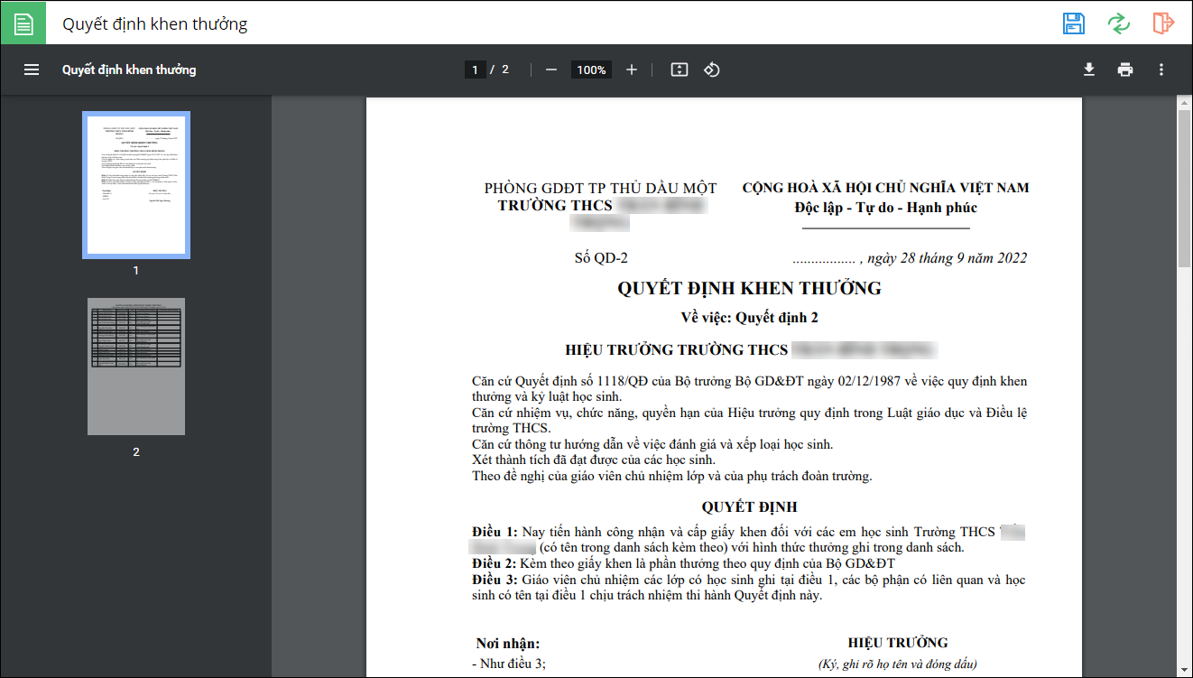Click 'PHÒNG GDĐT TP THỦ DẦU MỘT' text
The height and width of the screenshot is (678, 1193).
[x=601, y=189]
